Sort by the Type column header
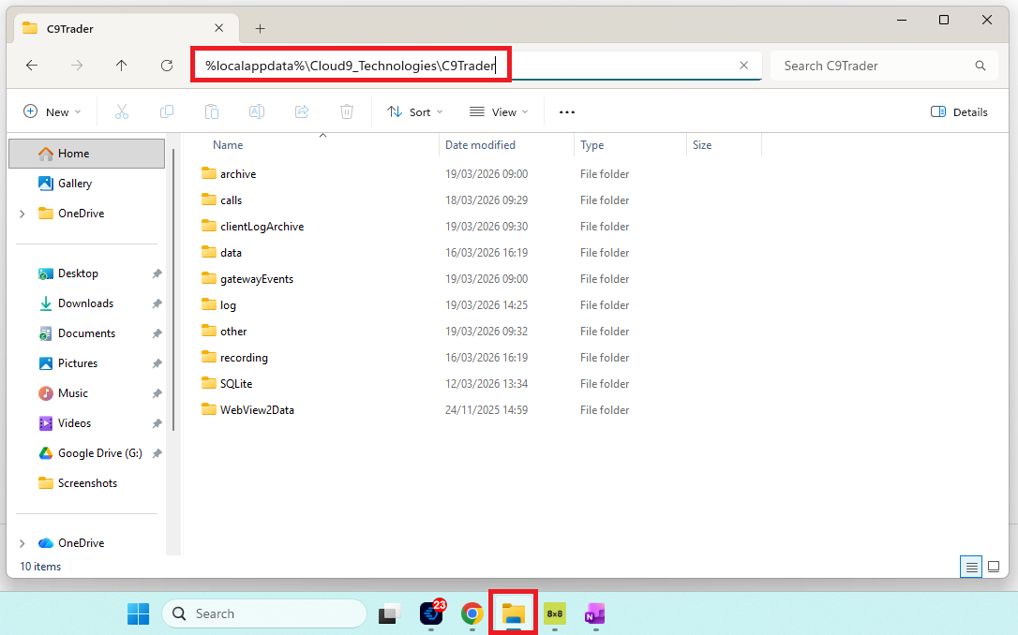The image size is (1018, 635). click(x=630, y=145)
